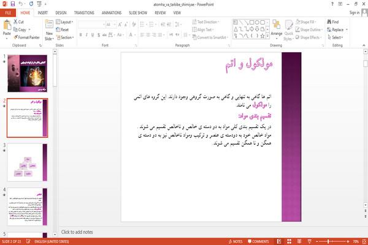Activate the Format Painter tool
The image size is (368, 245).
point(26,37)
